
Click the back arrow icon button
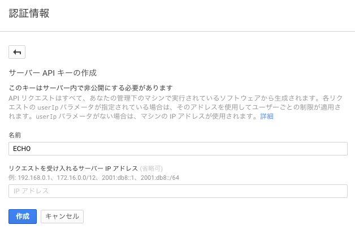[x=17, y=52]
